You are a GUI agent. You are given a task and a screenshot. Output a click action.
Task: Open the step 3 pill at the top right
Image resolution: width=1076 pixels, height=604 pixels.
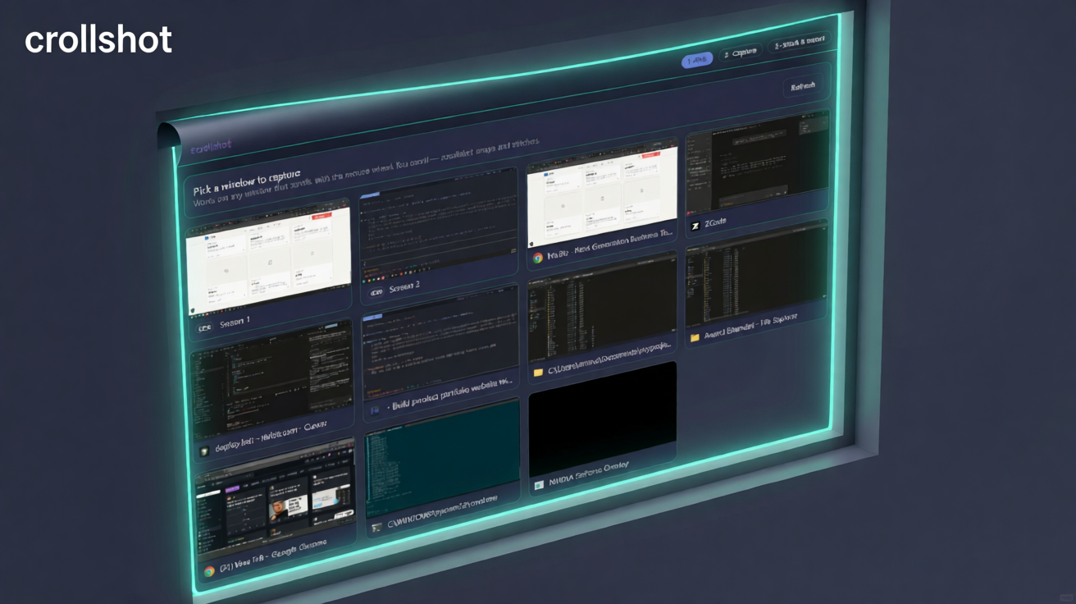click(798, 40)
